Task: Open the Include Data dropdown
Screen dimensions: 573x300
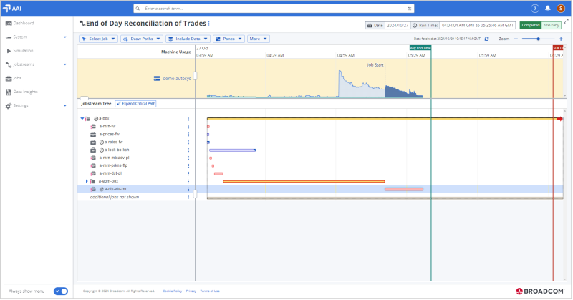Action: [188, 39]
